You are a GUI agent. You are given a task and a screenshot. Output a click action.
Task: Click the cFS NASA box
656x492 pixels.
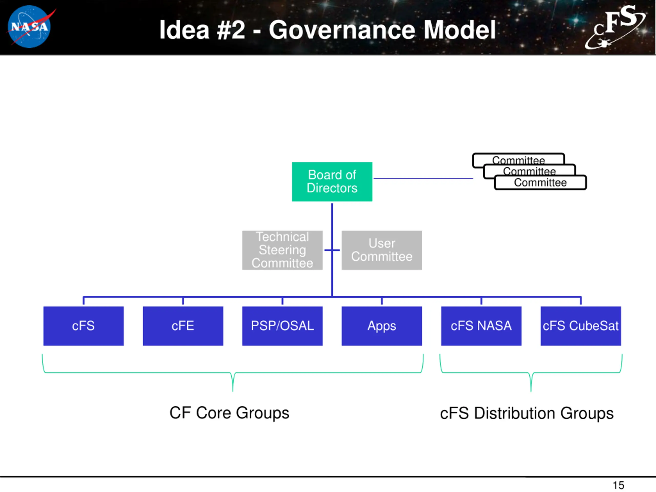pyautogui.click(x=481, y=326)
